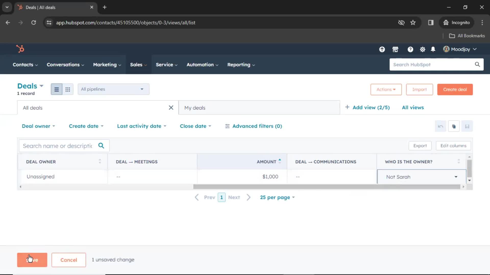
Task: Click Add view (2/5)
Action: click(367, 107)
